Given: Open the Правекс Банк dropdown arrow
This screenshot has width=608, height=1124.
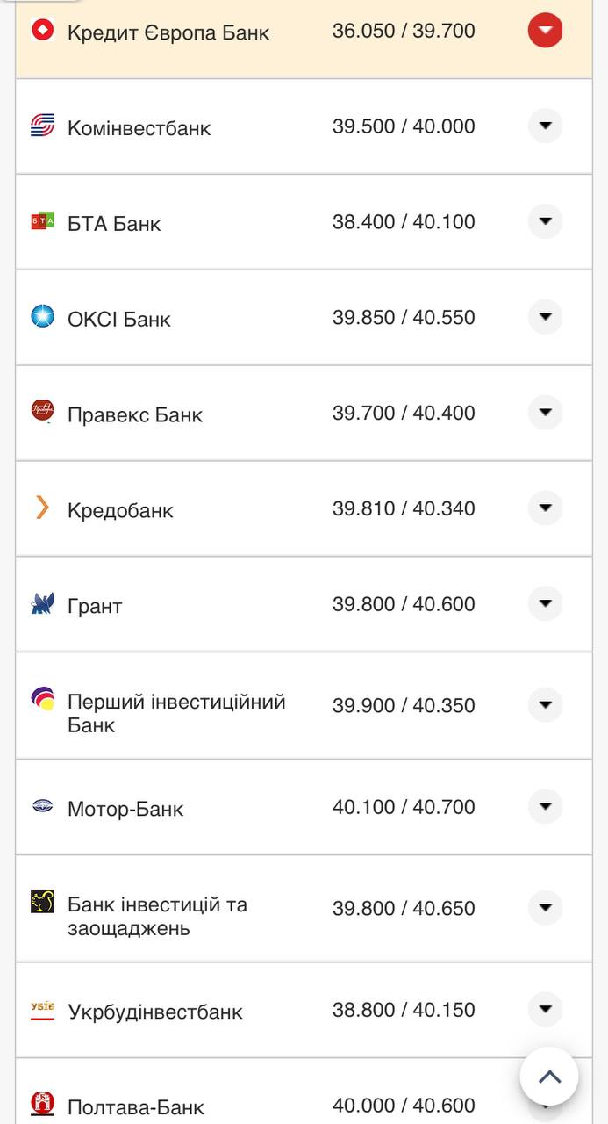Looking at the screenshot, I should point(545,412).
